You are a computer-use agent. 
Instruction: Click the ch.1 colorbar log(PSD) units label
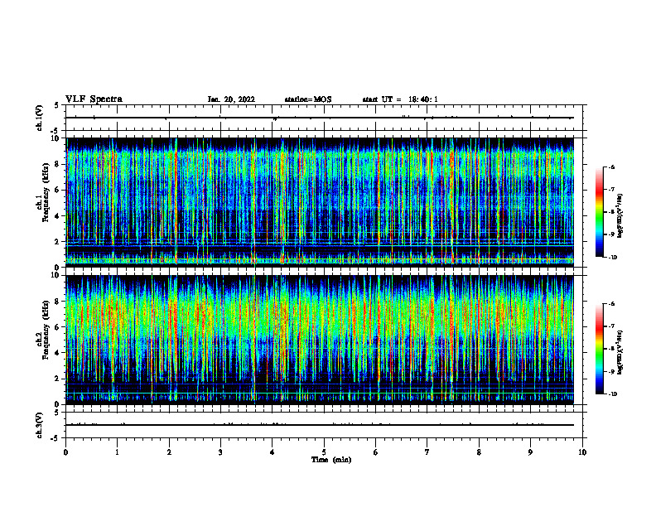(x=620, y=216)
